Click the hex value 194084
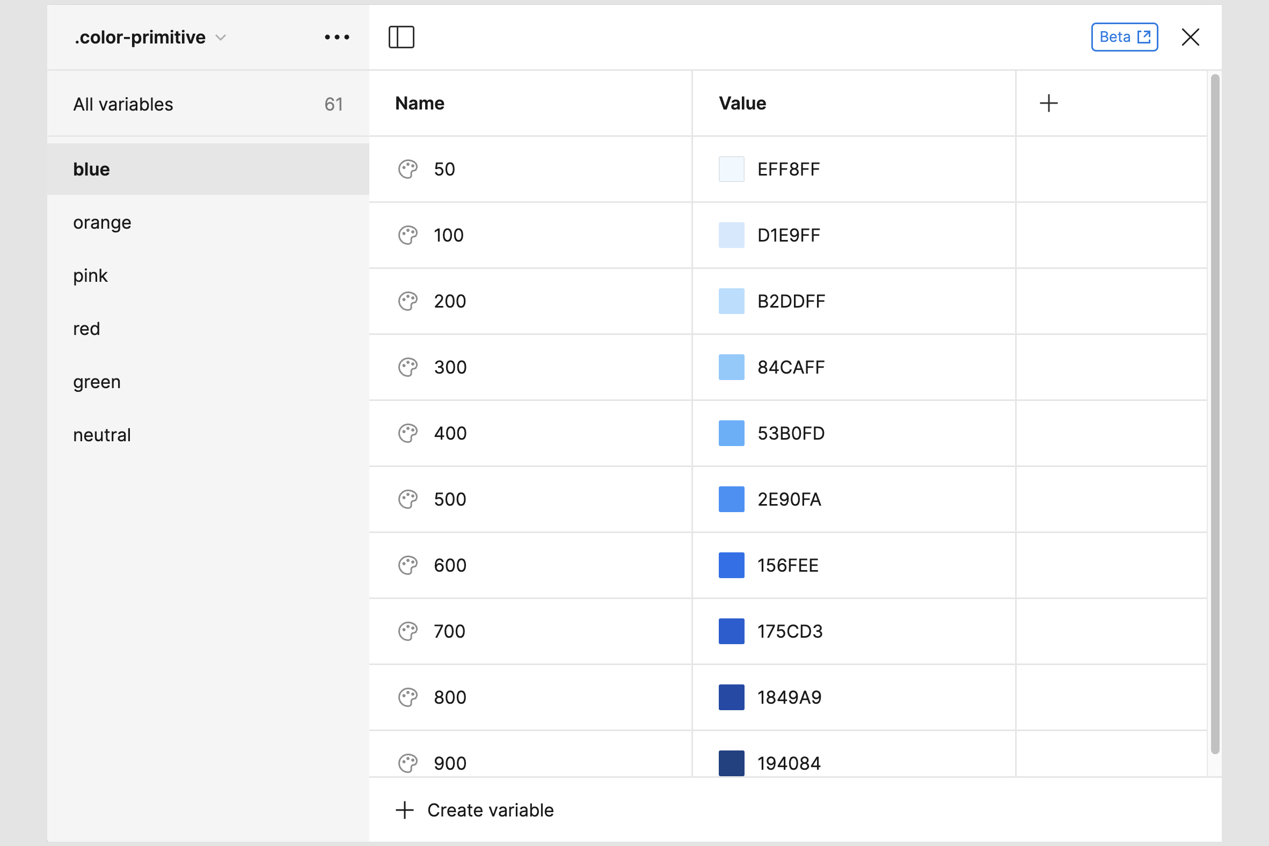This screenshot has width=1269, height=846. 789,763
